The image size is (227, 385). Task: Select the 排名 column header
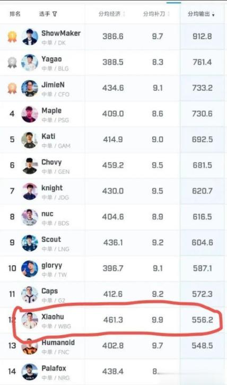pyautogui.click(x=15, y=14)
